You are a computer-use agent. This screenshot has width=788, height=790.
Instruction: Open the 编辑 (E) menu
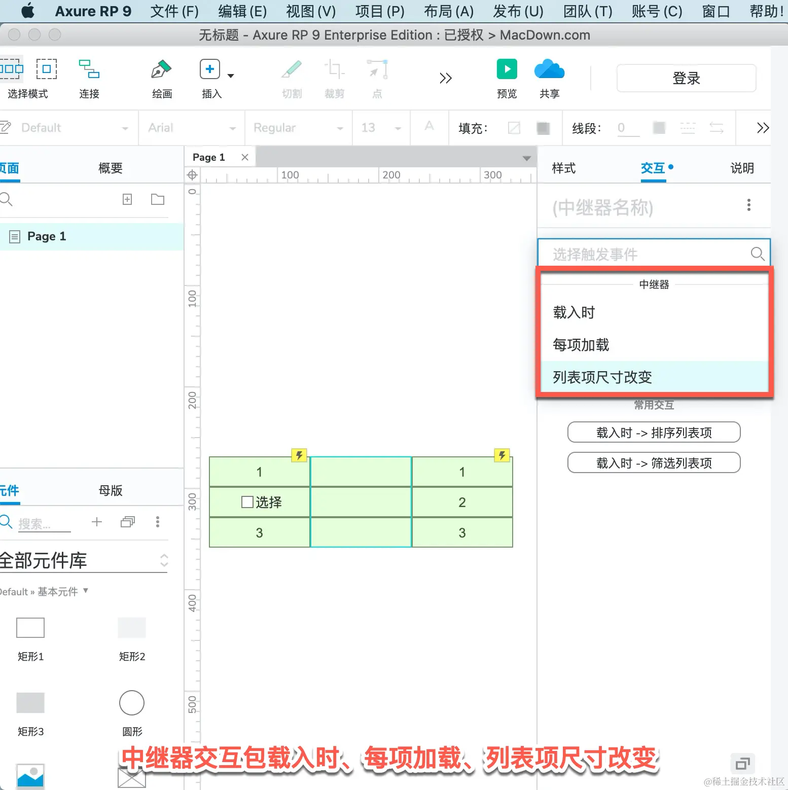[242, 11]
